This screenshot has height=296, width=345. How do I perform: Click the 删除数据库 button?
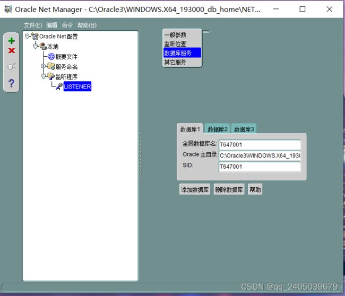[229, 189]
